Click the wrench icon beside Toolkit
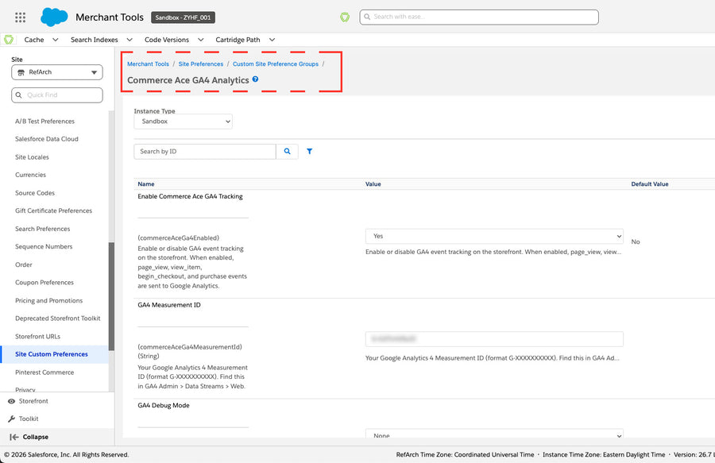 [11, 419]
